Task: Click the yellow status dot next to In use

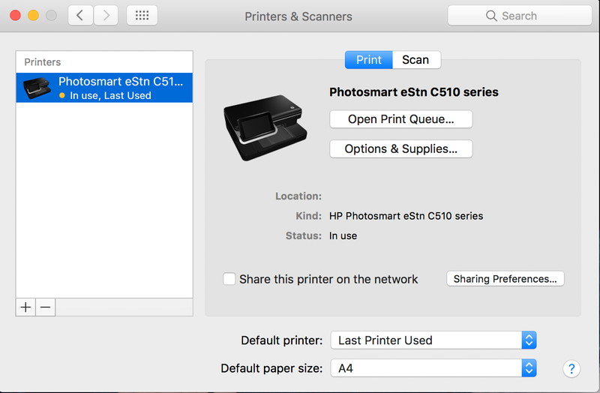Action: [x=62, y=96]
